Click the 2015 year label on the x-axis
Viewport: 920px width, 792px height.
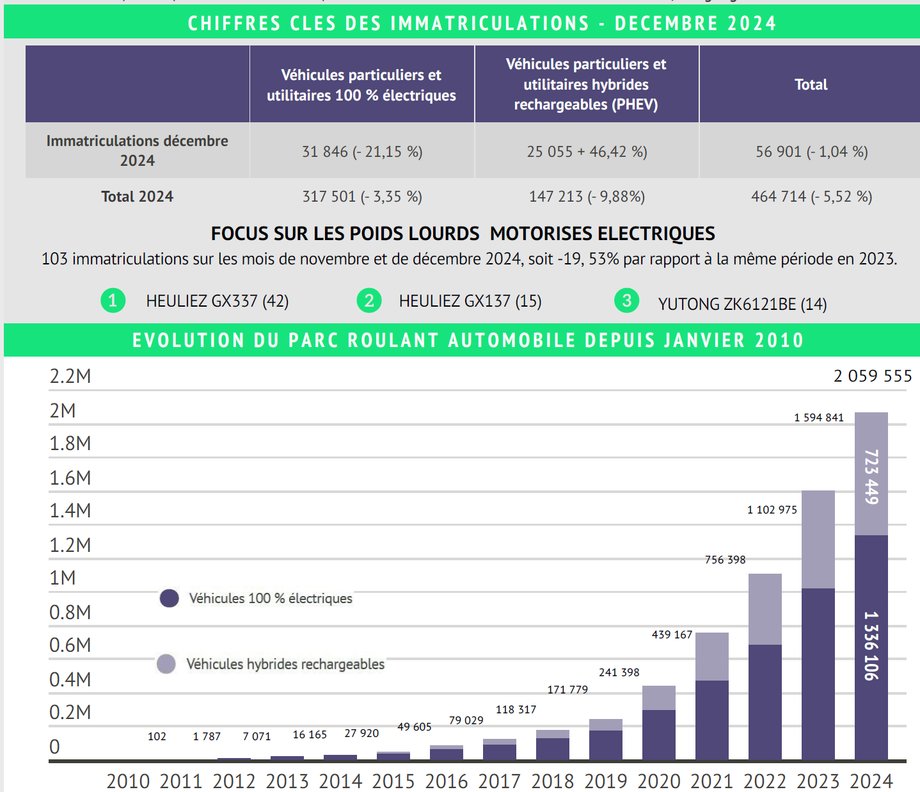tap(393, 781)
